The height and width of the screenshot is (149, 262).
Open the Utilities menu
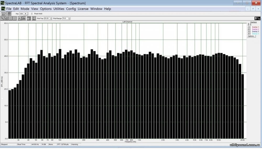[59, 9]
